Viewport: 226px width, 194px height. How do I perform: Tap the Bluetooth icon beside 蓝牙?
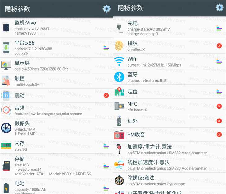[119, 77]
